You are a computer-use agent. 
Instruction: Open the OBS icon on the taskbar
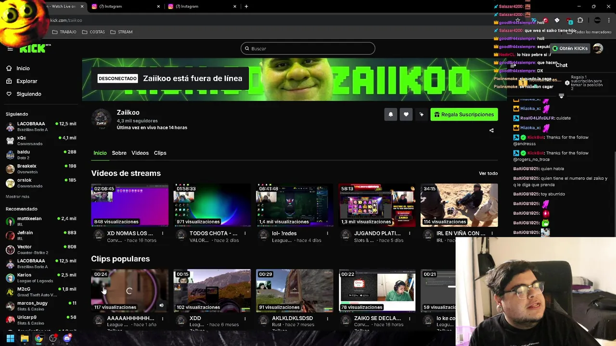click(53, 339)
